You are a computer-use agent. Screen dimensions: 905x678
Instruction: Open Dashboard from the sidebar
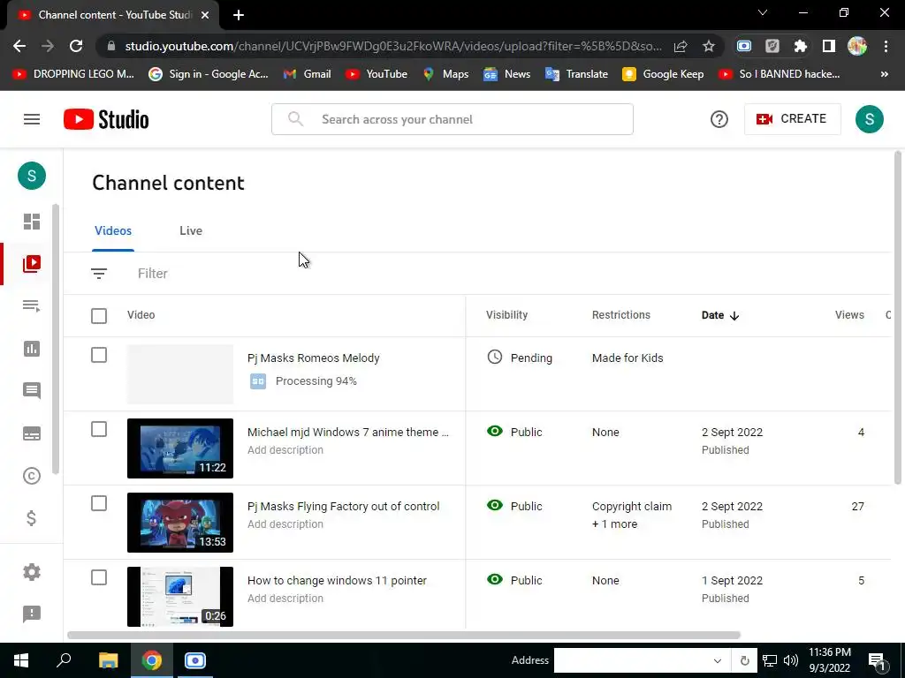click(32, 222)
